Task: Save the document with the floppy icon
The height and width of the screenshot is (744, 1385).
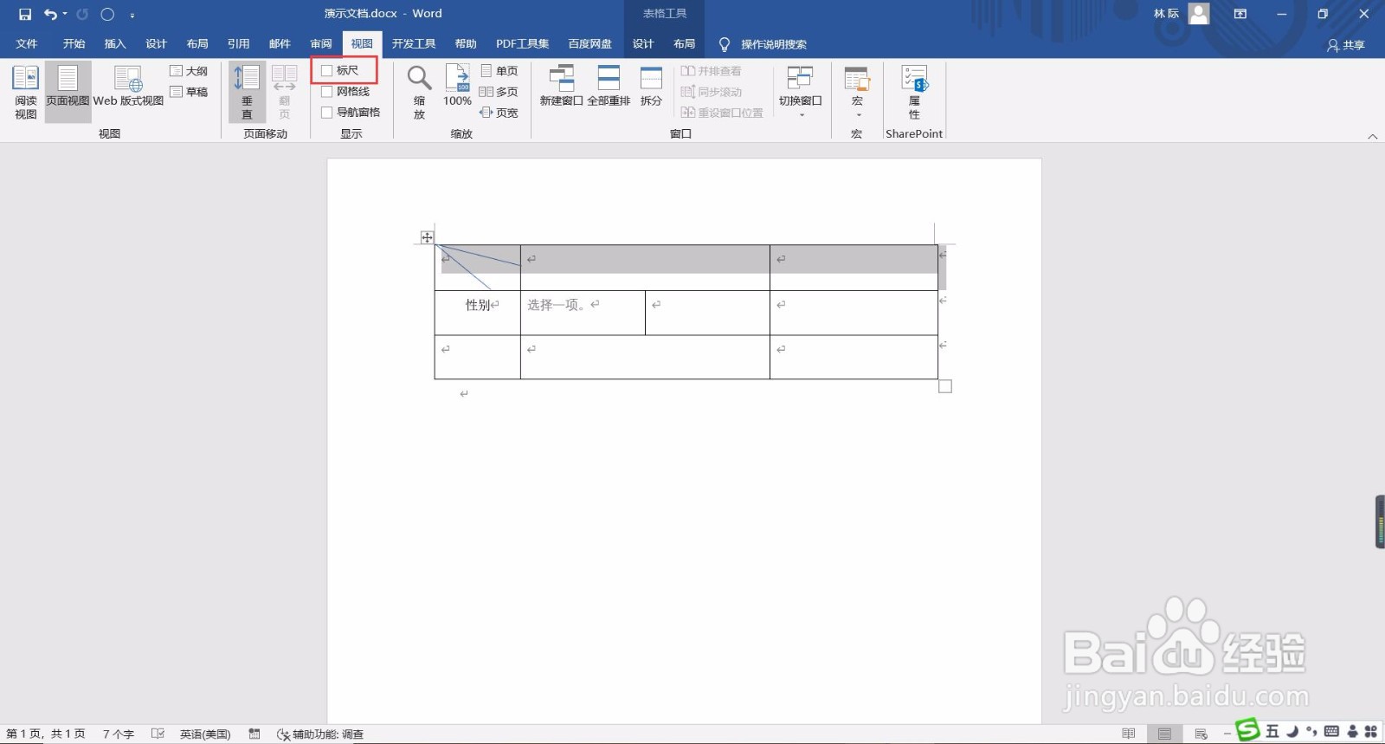Action: pyautogui.click(x=25, y=14)
